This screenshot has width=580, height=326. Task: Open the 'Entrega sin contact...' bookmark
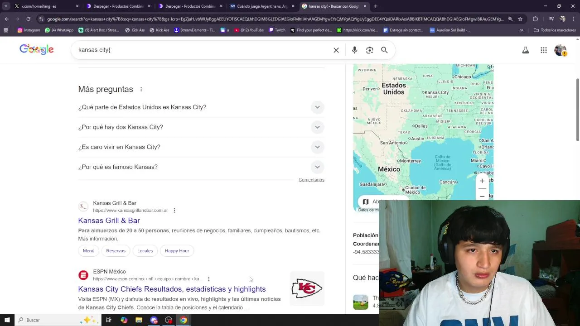[403, 30]
